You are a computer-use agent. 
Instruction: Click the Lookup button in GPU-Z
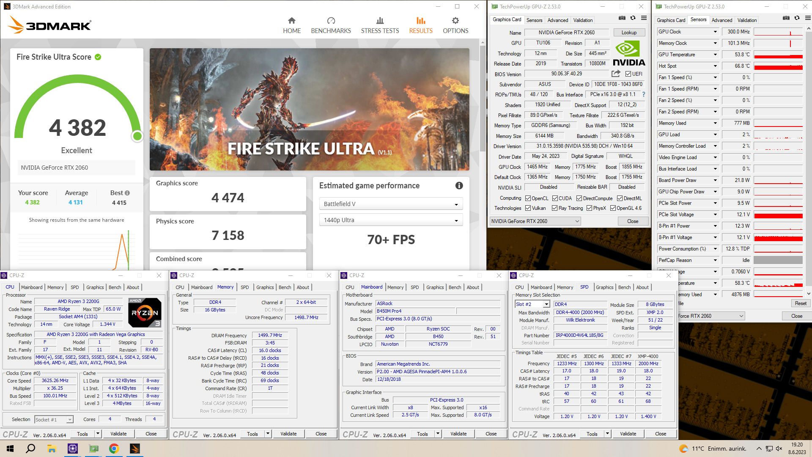pyautogui.click(x=629, y=33)
